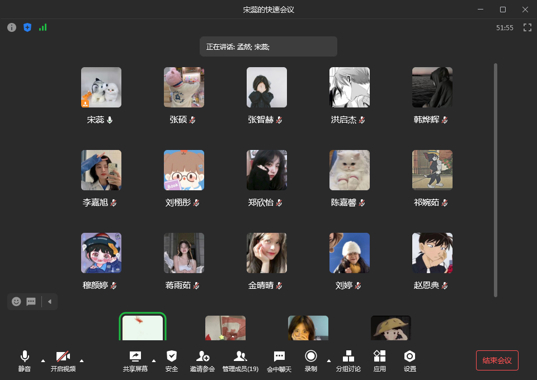Click the mic icon beside 宋蕊
Screen dimensions: 537x380
click(x=110, y=120)
